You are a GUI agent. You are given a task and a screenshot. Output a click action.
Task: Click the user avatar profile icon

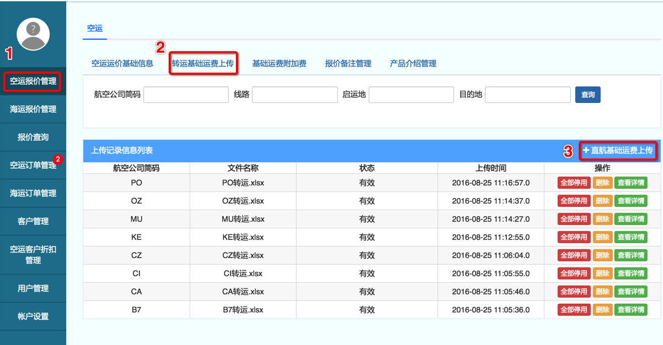pos(33,34)
